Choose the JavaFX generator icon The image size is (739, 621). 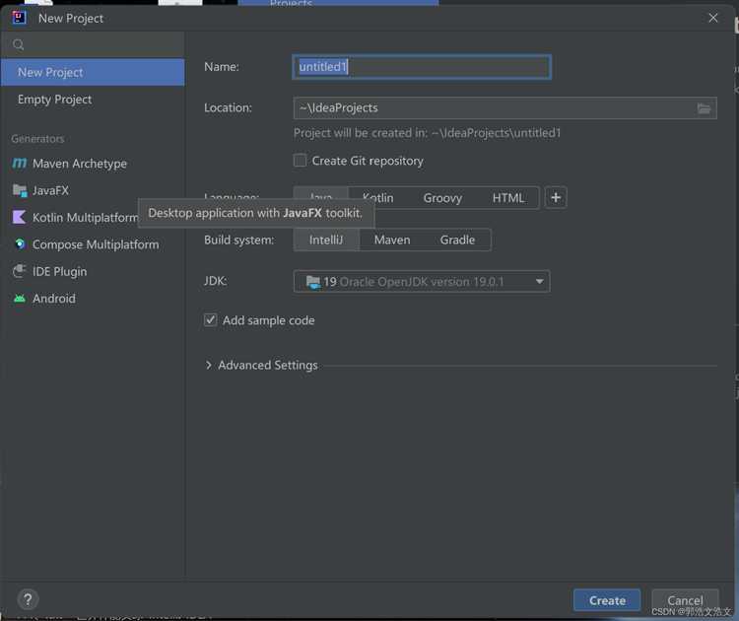coord(20,190)
